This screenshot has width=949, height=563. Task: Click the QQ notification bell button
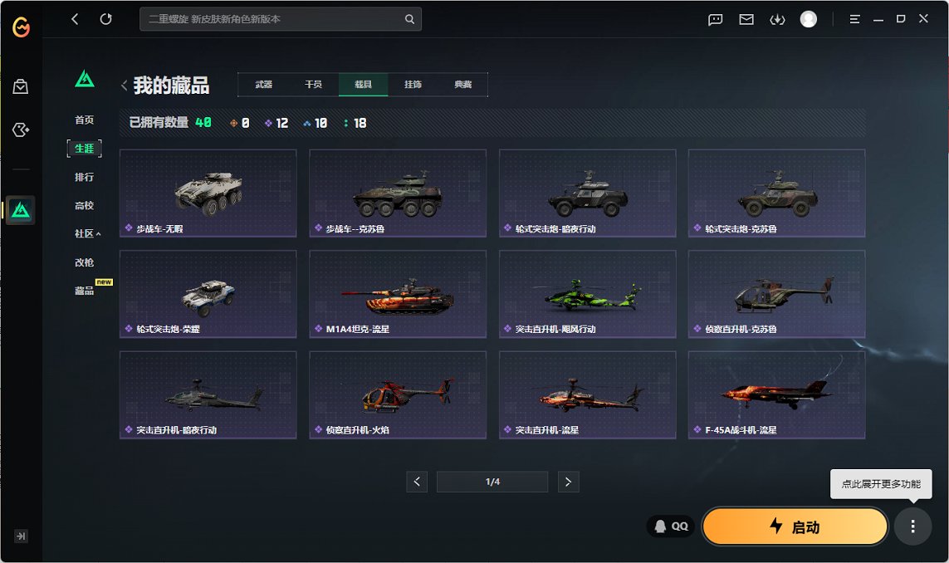(x=671, y=526)
